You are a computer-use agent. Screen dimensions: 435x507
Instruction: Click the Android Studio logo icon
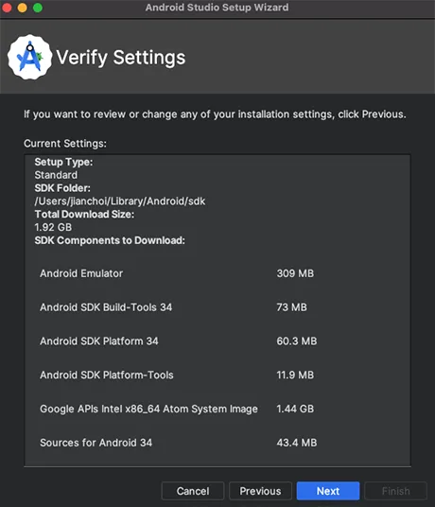click(x=29, y=58)
